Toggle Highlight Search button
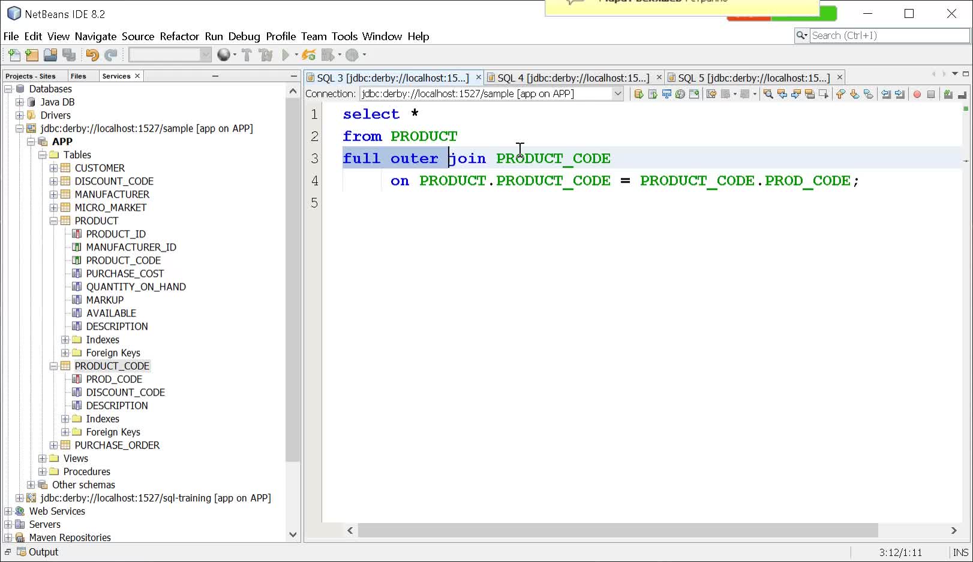The image size is (973, 562). pyautogui.click(x=810, y=94)
